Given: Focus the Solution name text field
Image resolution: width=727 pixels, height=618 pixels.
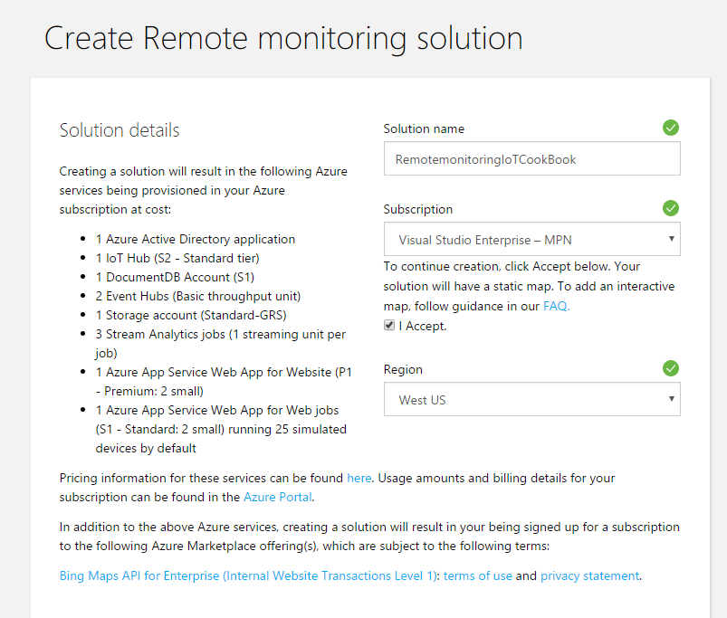Looking at the screenshot, I should click(531, 159).
